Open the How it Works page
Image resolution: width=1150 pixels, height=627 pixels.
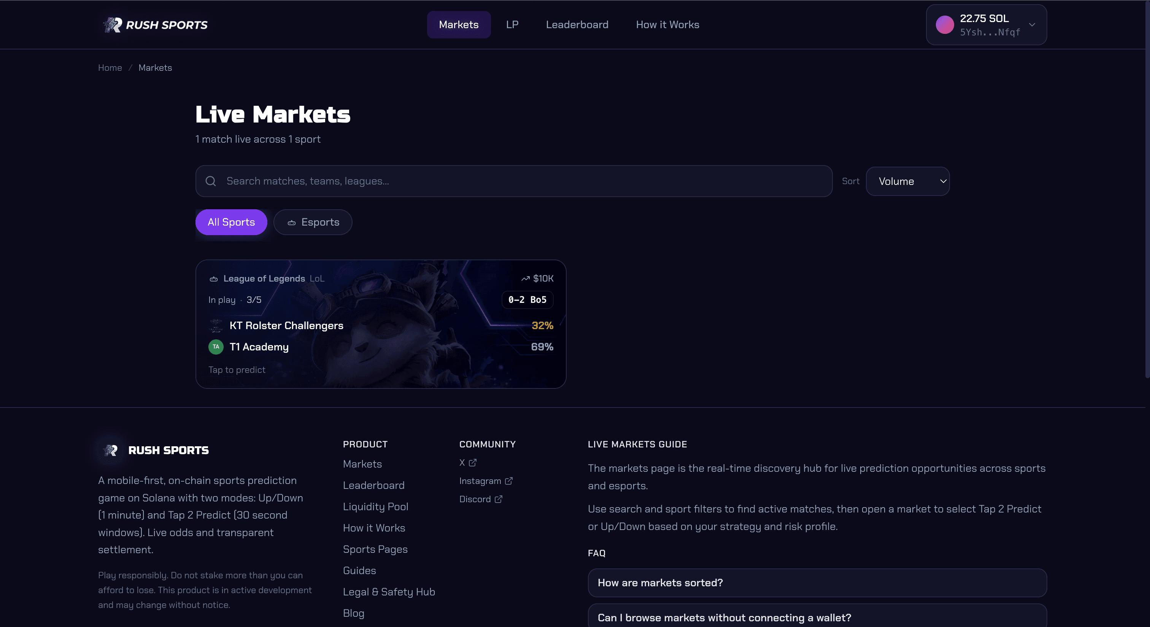tap(667, 25)
